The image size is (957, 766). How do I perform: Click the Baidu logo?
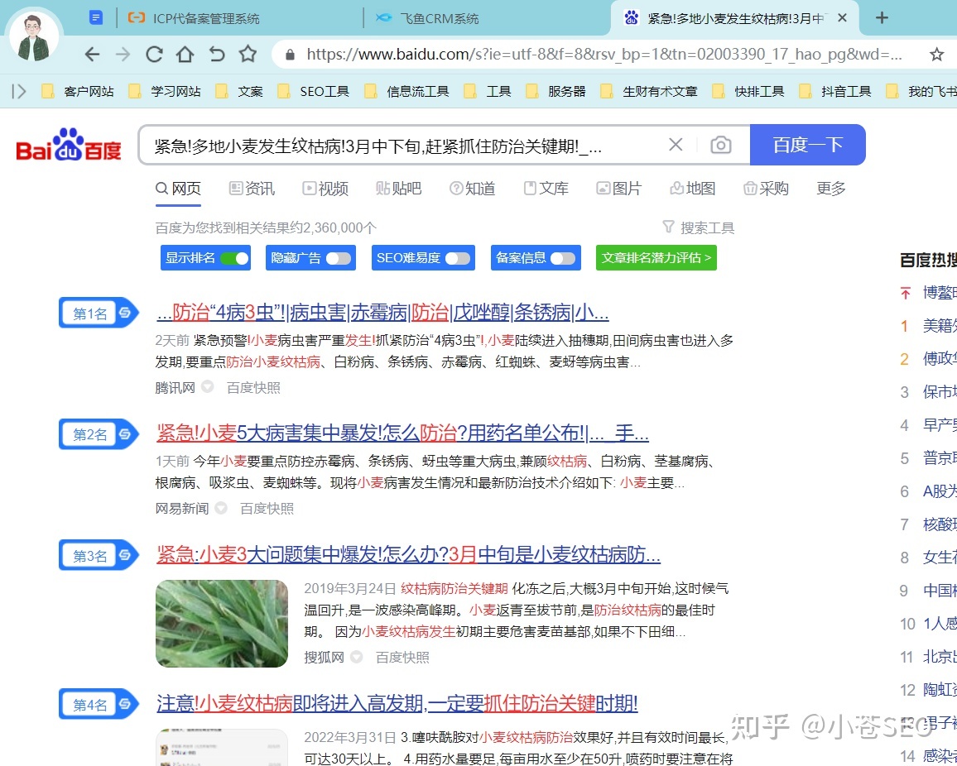(69, 146)
